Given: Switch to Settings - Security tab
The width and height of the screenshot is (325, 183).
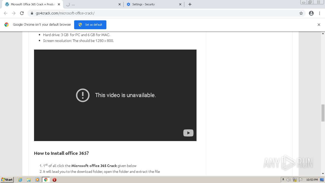Looking at the screenshot, I should [x=153, y=4].
